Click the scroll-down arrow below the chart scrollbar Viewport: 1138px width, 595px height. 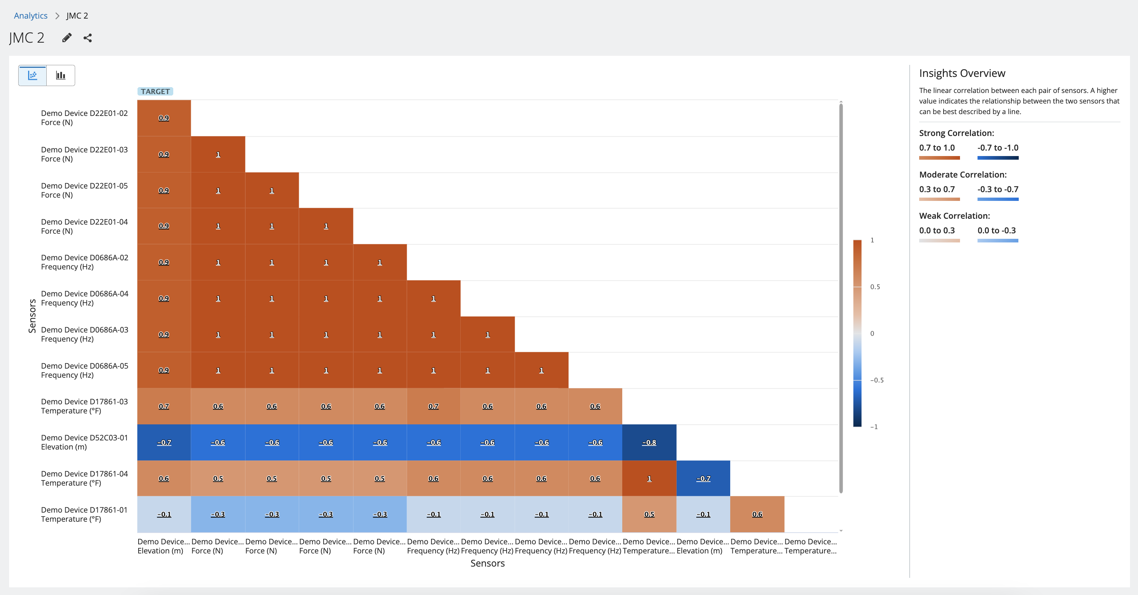coord(841,530)
